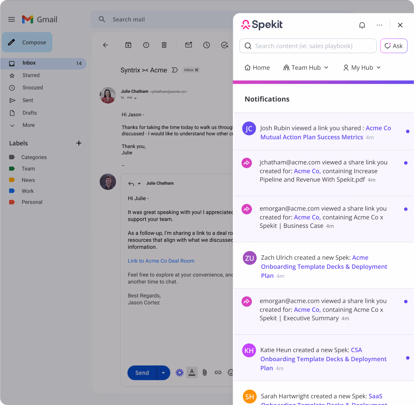Image resolution: width=414 pixels, height=405 pixels.
Task: Expand recipient details next to 'to me'
Action: coord(135,98)
